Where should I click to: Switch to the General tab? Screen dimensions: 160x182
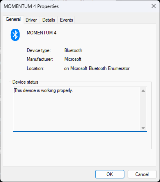(x=13, y=19)
